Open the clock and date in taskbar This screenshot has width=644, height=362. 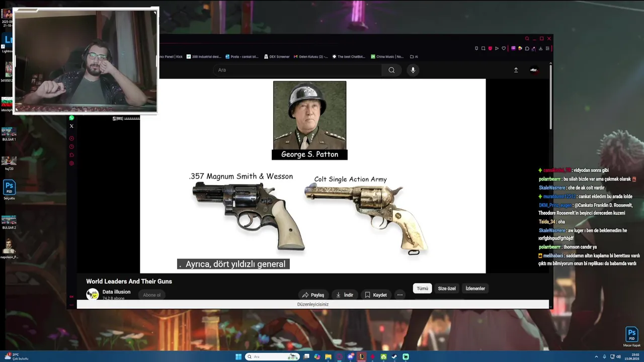pos(631,357)
